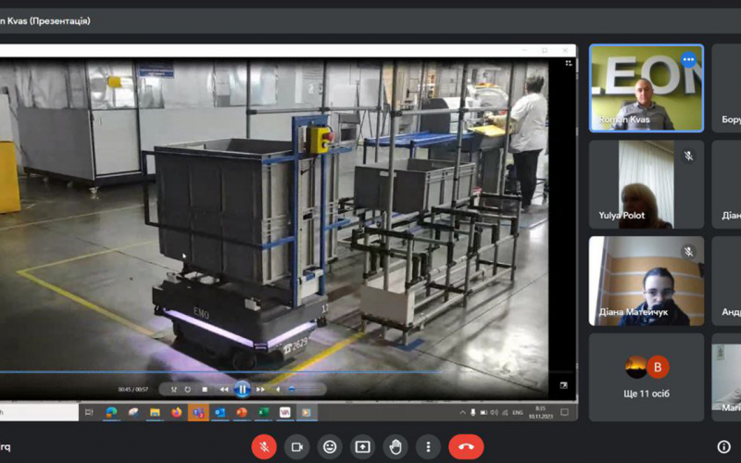Open the taskbar clock and date

coord(541,412)
